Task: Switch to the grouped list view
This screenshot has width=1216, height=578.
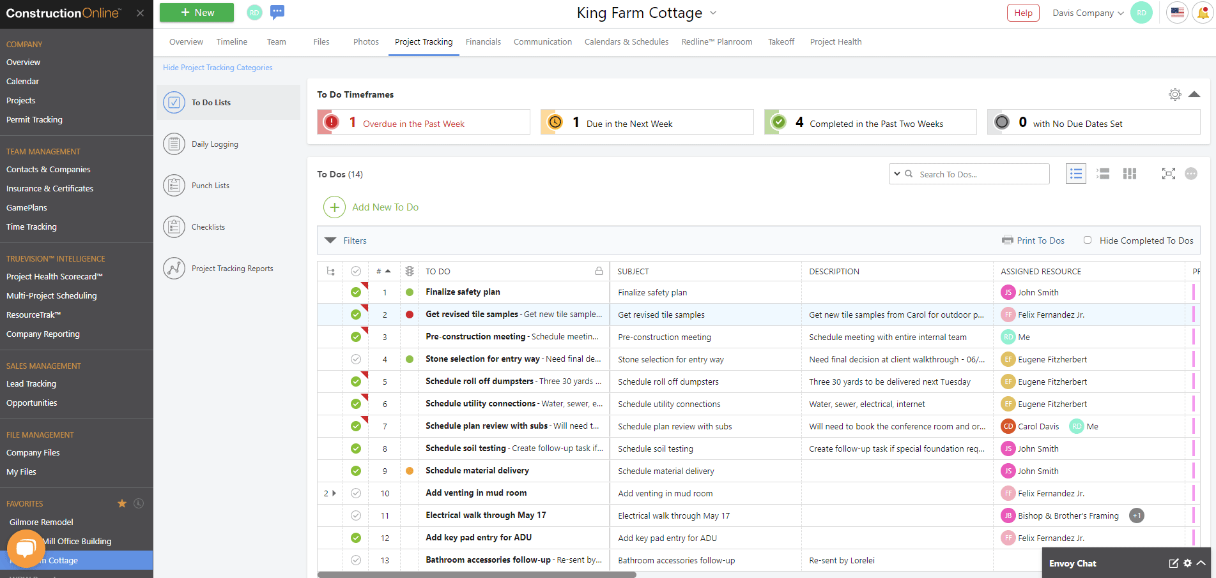Action: coord(1103,173)
